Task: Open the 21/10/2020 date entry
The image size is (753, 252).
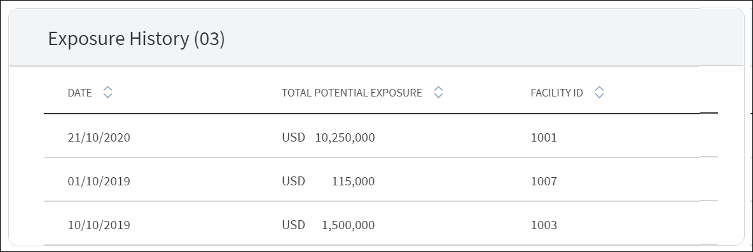Action: pyautogui.click(x=99, y=138)
